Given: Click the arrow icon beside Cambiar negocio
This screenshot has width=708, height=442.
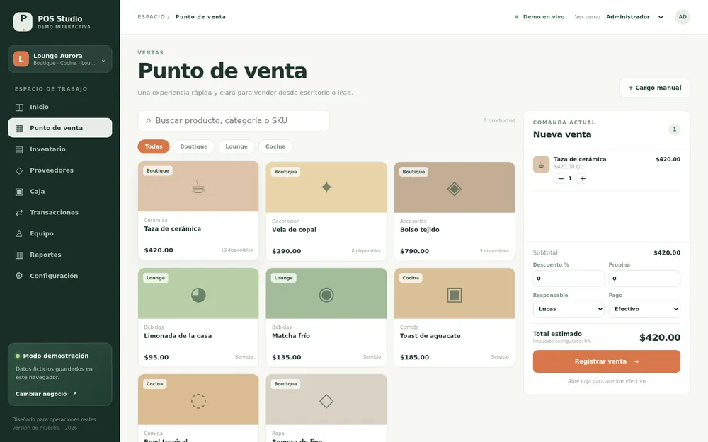Looking at the screenshot, I should click(74, 394).
